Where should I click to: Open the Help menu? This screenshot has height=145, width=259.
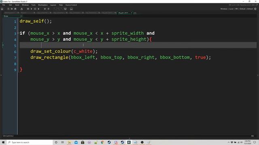pyautogui.click(x=61, y=5)
